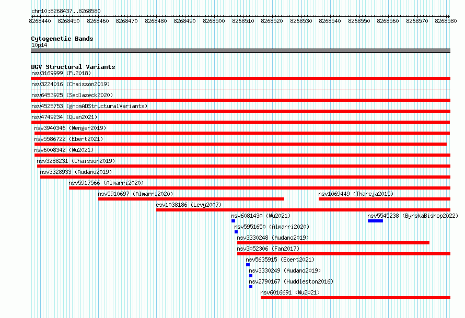
Task: Select nsv5586722 (Ebert2021) label
Action: click(68, 139)
